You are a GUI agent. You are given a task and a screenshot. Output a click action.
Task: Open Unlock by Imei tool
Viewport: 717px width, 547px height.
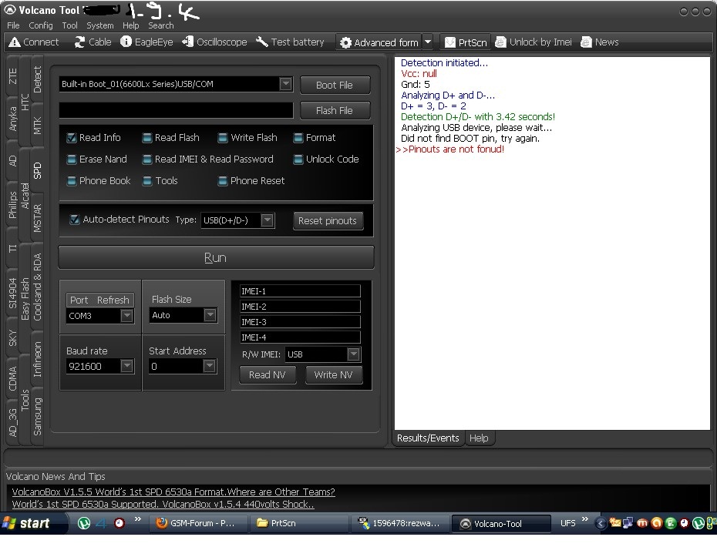(x=534, y=42)
